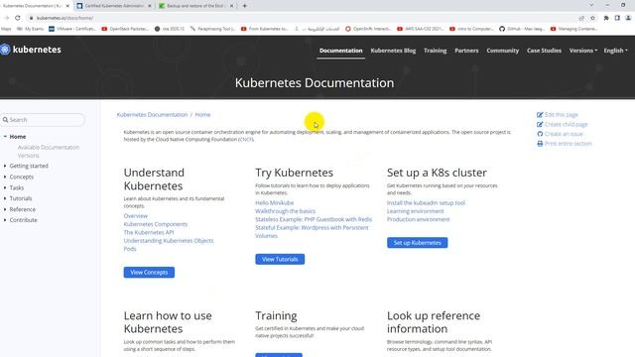635x357 pixels.
Task: Open the From Kubernetes to bookmark
Action: 265,29
